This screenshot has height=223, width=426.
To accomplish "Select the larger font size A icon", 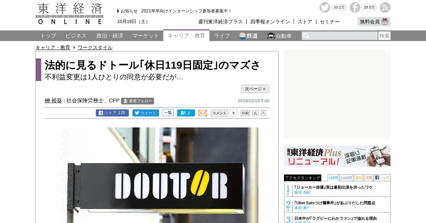I will (x=255, y=113).
